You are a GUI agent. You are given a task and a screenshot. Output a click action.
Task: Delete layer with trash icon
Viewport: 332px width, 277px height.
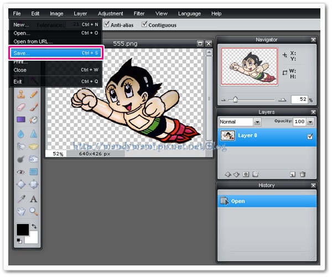point(303,174)
